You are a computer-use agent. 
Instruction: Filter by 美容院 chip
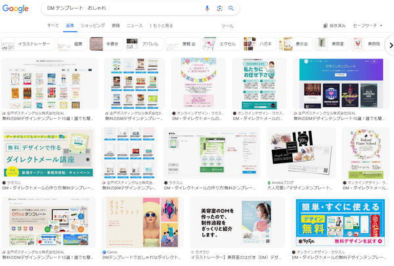(x=368, y=44)
